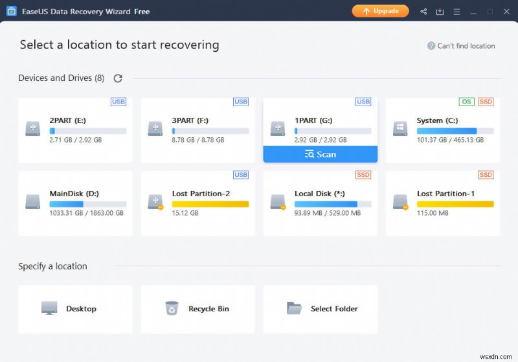
Task: Select the Lost Partition-2 drive icon
Action: [155, 201]
